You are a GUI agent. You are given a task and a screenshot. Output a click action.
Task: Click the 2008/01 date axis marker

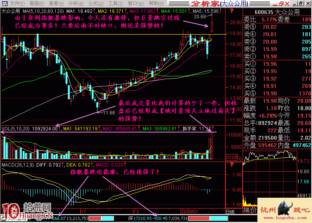[190, 211]
